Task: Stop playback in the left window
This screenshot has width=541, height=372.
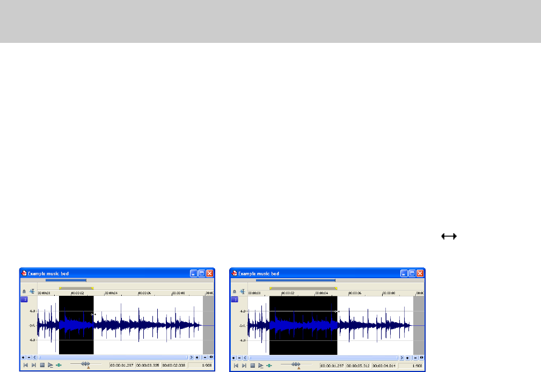Action: [42, 365]
